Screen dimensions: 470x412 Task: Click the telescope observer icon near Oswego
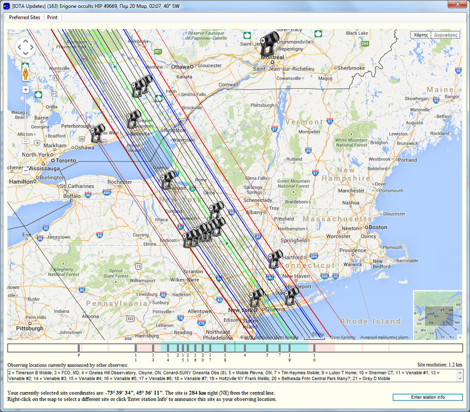click(x=167, y=177)
